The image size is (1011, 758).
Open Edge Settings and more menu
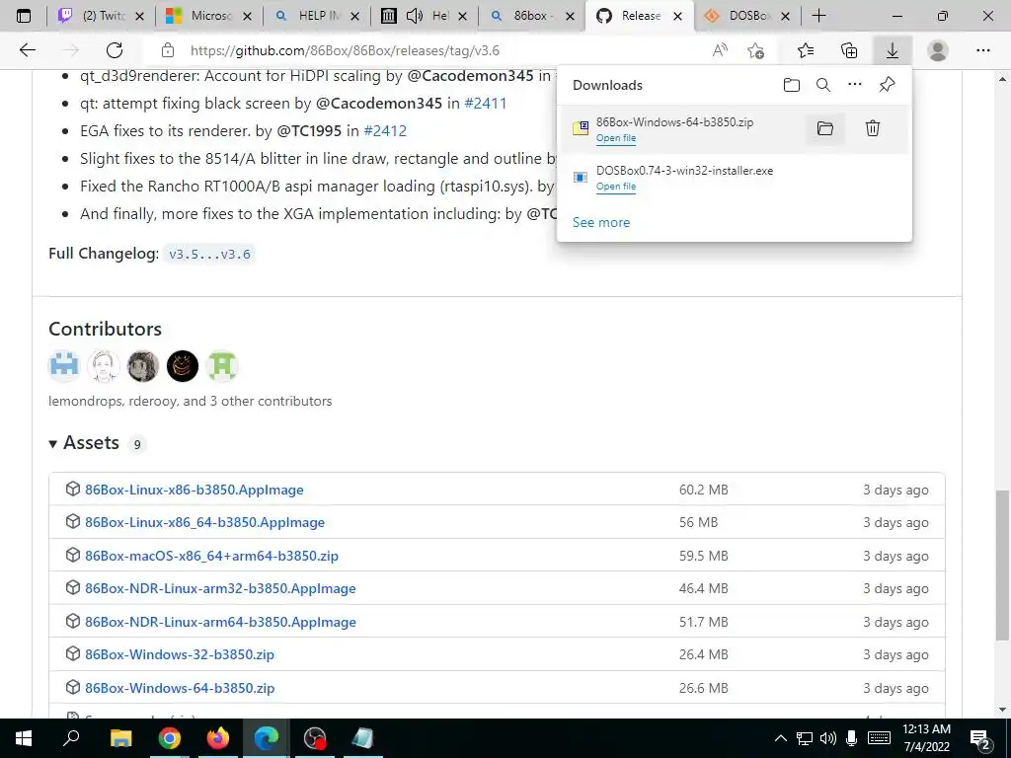pyautogui.click(x=982, y=50)
